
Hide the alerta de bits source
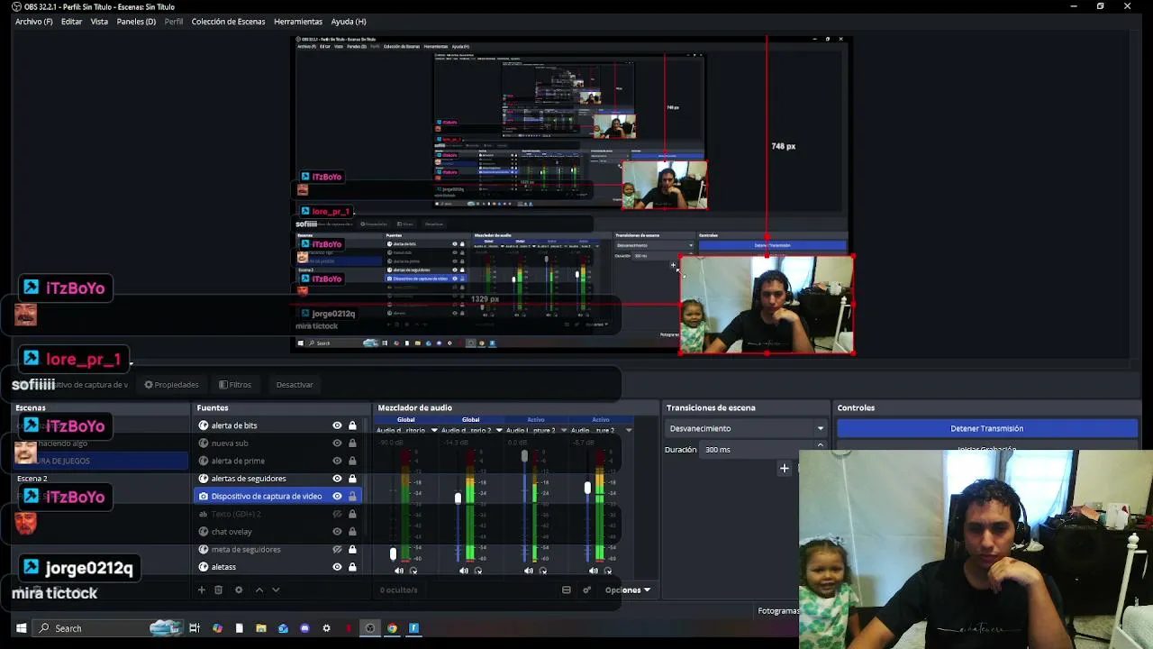coord(337,425)
